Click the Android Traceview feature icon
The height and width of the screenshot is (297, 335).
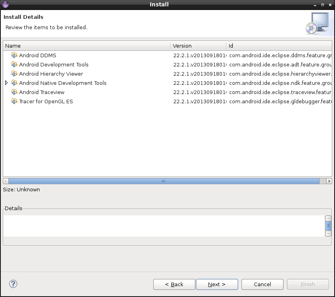(15, 92)
